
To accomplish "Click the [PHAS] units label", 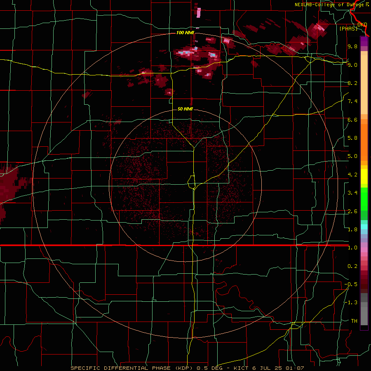I will coord(348,28).
